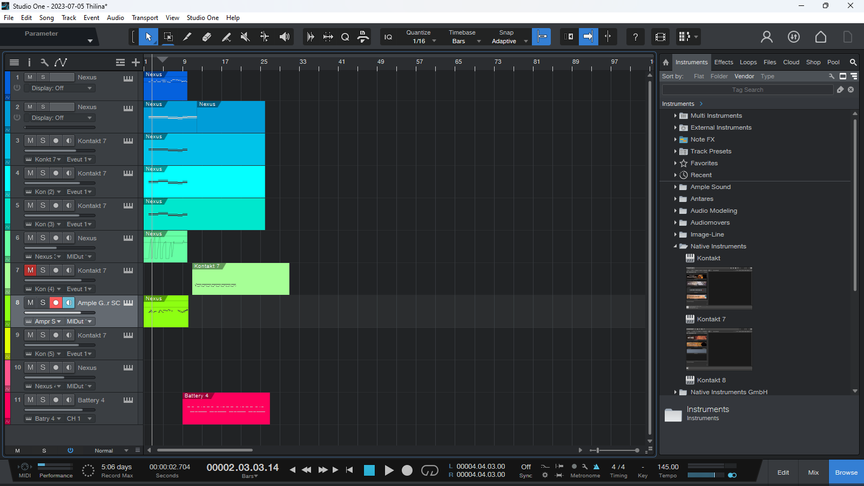Select the Bend tool
The image size is (864, 486).
(x=265, y=37)
